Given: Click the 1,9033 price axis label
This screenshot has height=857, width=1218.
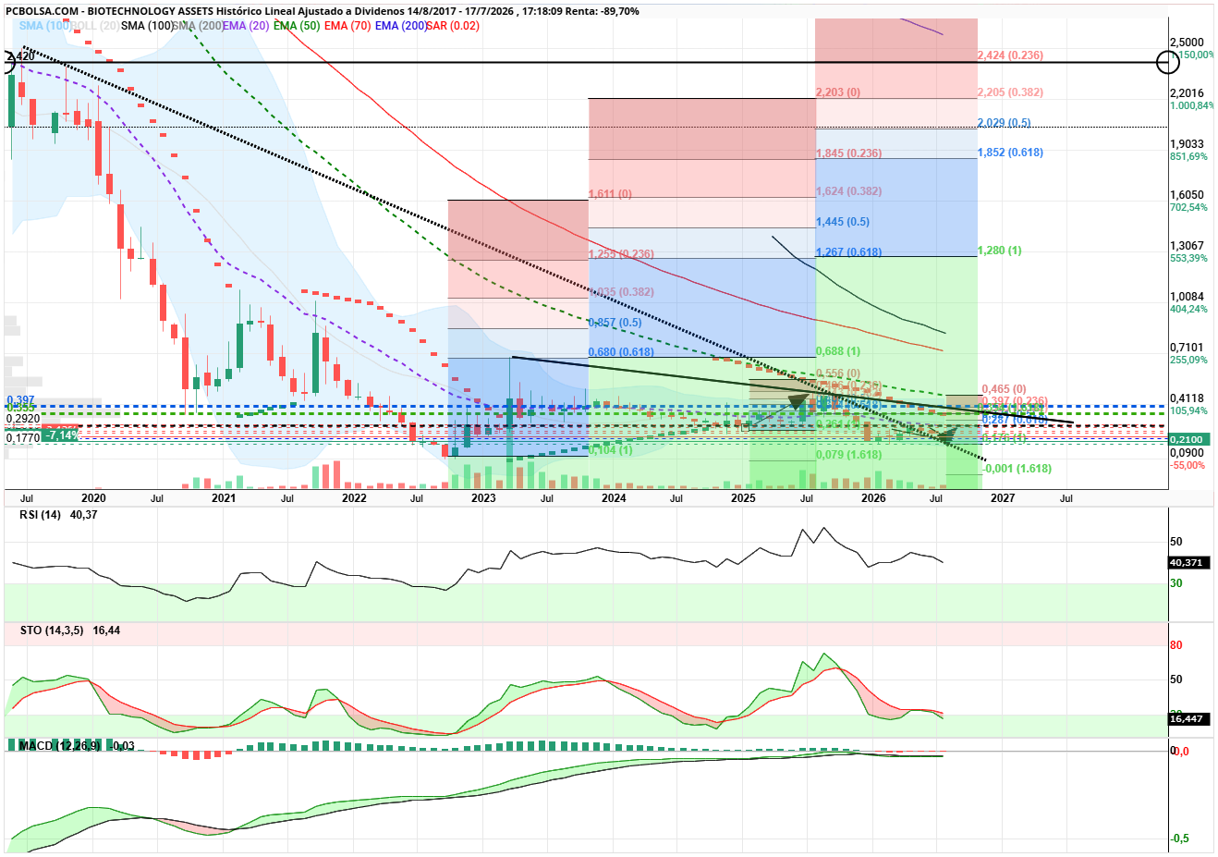Looking at the screenshot, I should (1187, 144).
